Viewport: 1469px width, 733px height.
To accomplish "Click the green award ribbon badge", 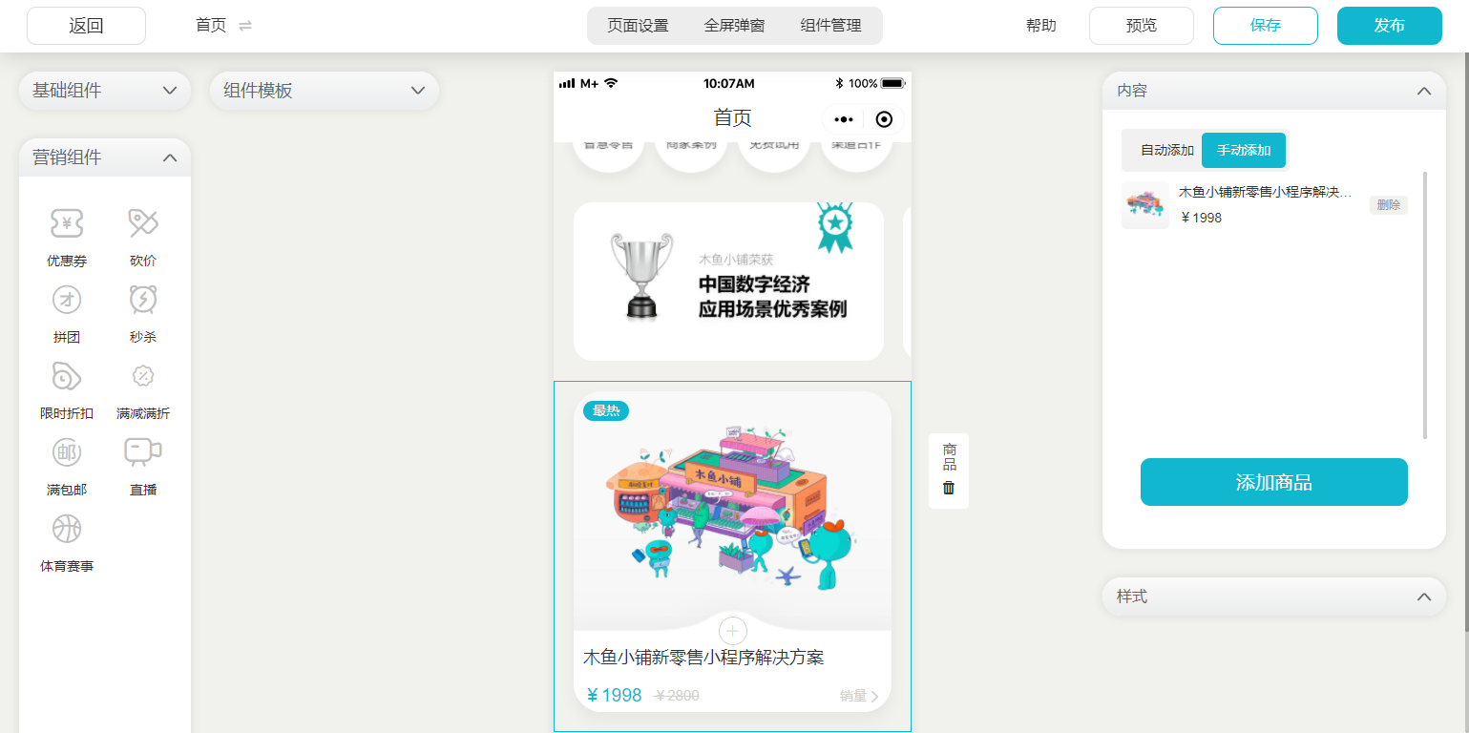I will click(x=835, y=227).
